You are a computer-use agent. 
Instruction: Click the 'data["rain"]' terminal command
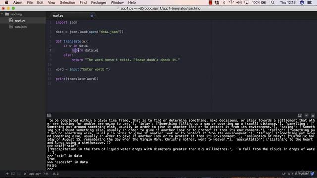click(66, 146)
